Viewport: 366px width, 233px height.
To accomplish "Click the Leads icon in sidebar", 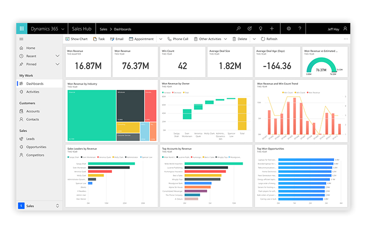I will (x=21, y=139).
